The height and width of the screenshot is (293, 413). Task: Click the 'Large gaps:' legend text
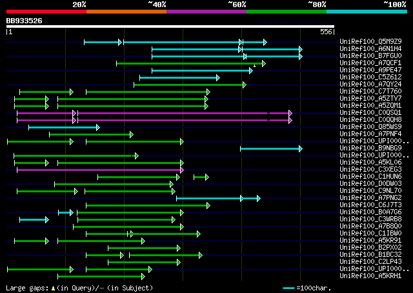tap(27, 288)
